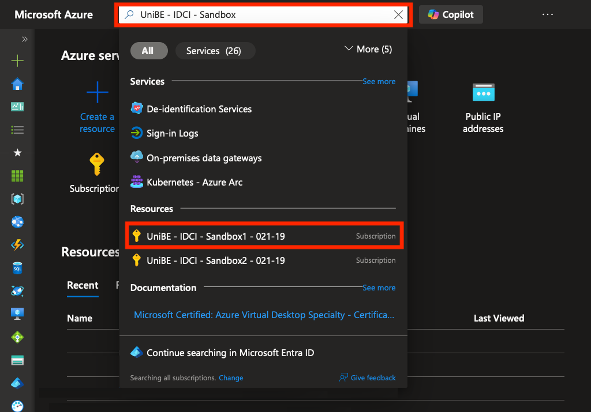591x412 pixels.
Task: Clear the search box with X button
Action: tap(398, 15)
